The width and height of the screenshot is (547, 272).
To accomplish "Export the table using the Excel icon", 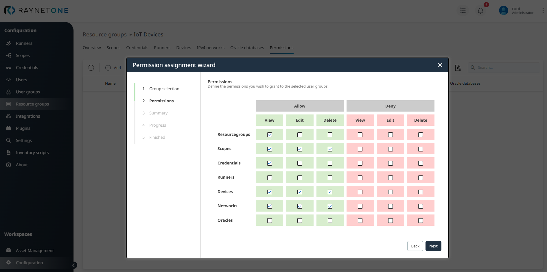I will click(x=458, y=68).
